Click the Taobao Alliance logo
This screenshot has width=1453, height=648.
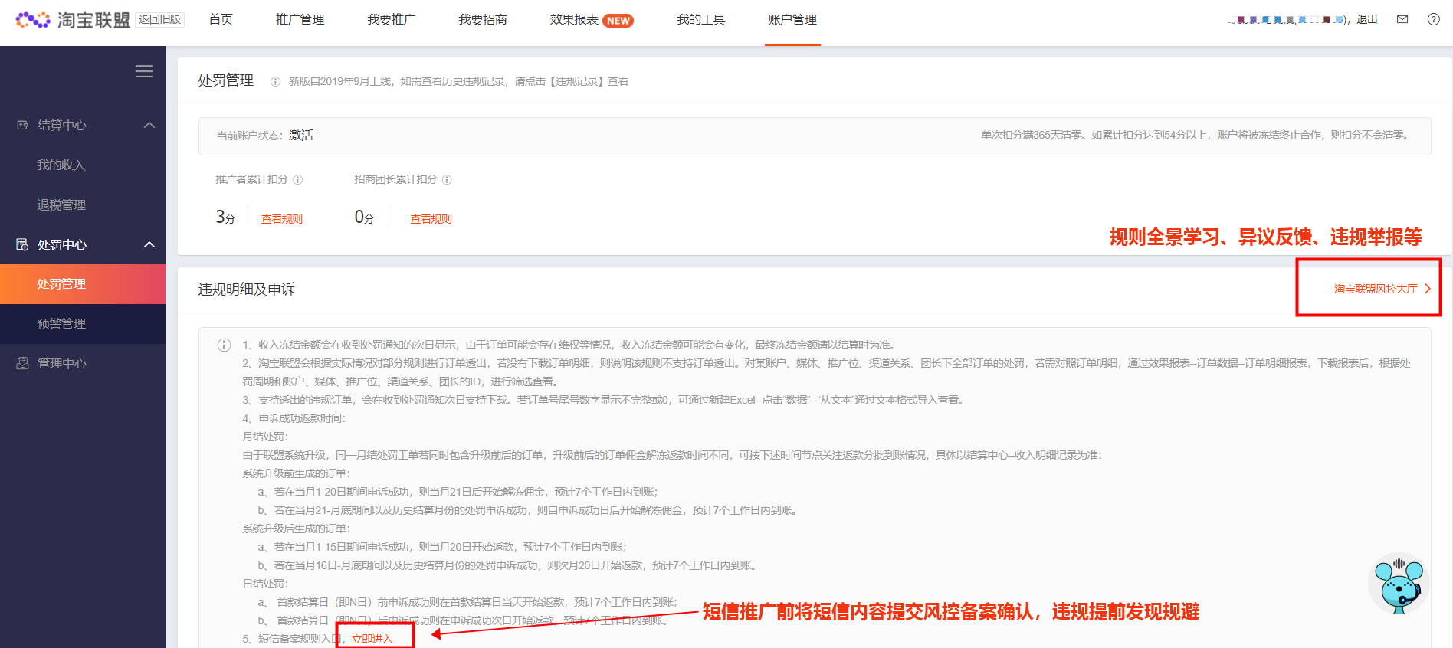[73, 20]
